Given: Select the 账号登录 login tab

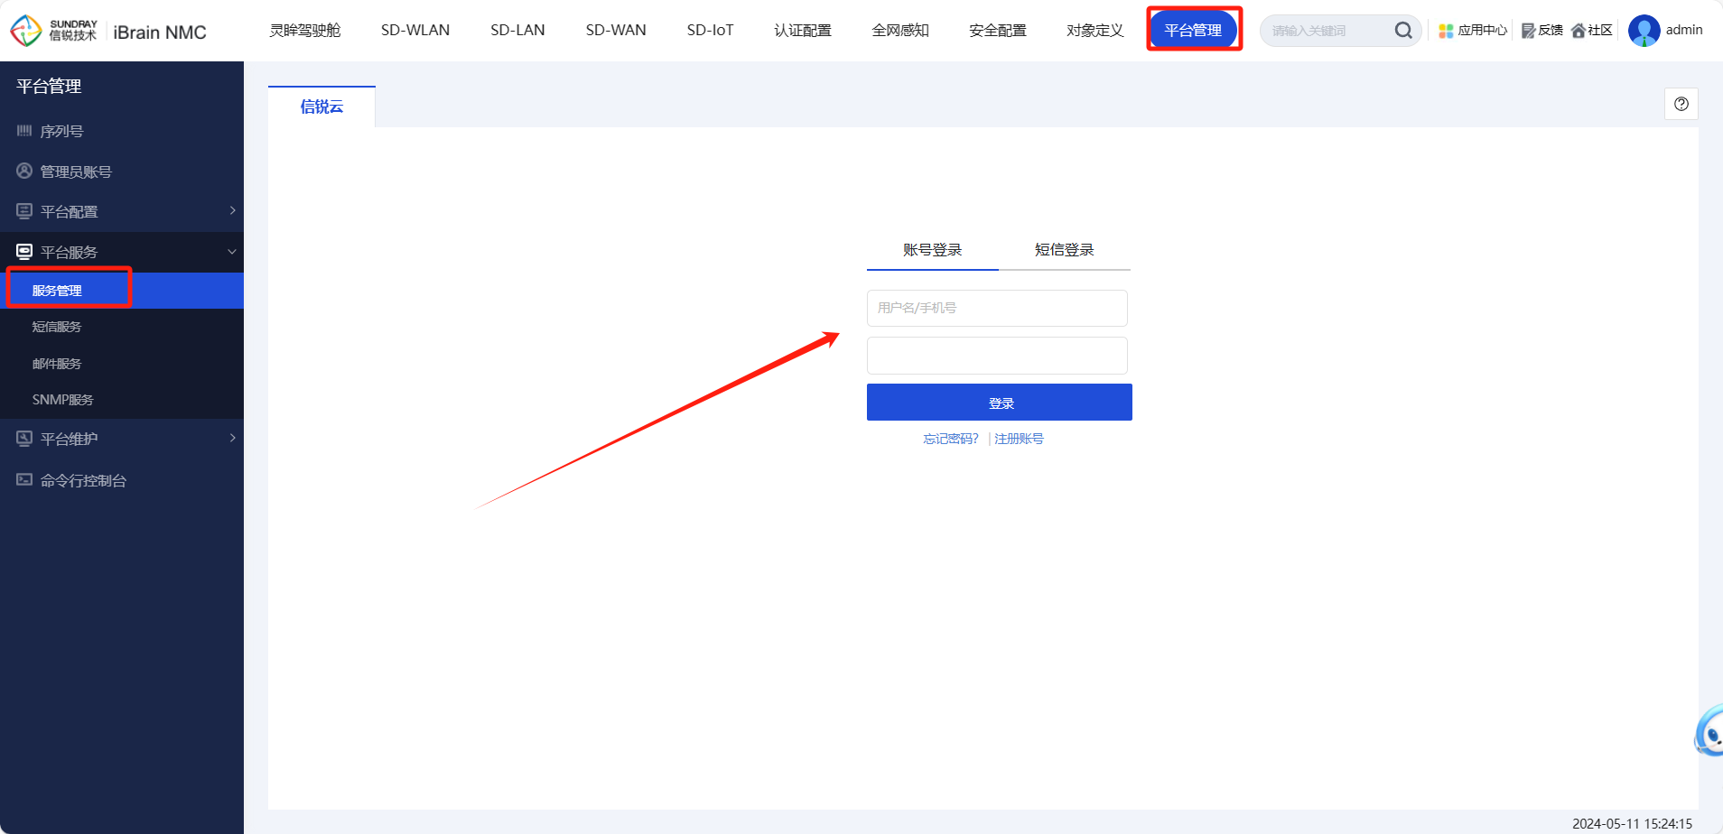Looking at the screenshot, I should click(x=933, y=250).
